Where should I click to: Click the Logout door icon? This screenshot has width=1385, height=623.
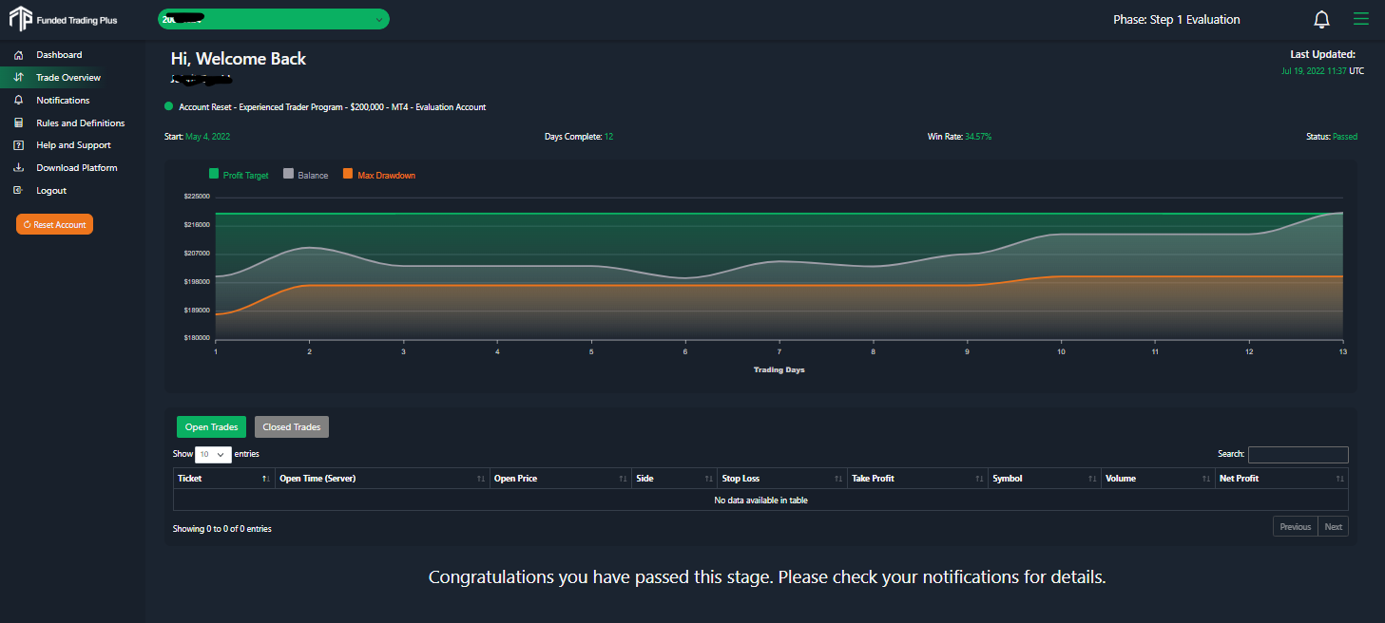[x=18, y=191]
